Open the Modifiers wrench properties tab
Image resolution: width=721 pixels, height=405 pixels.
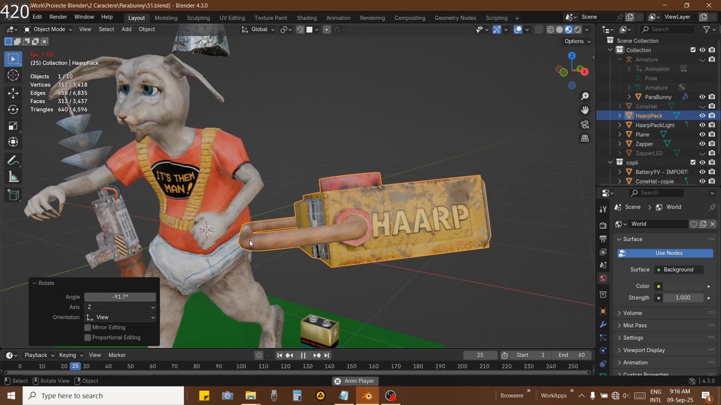coord(603,325)
